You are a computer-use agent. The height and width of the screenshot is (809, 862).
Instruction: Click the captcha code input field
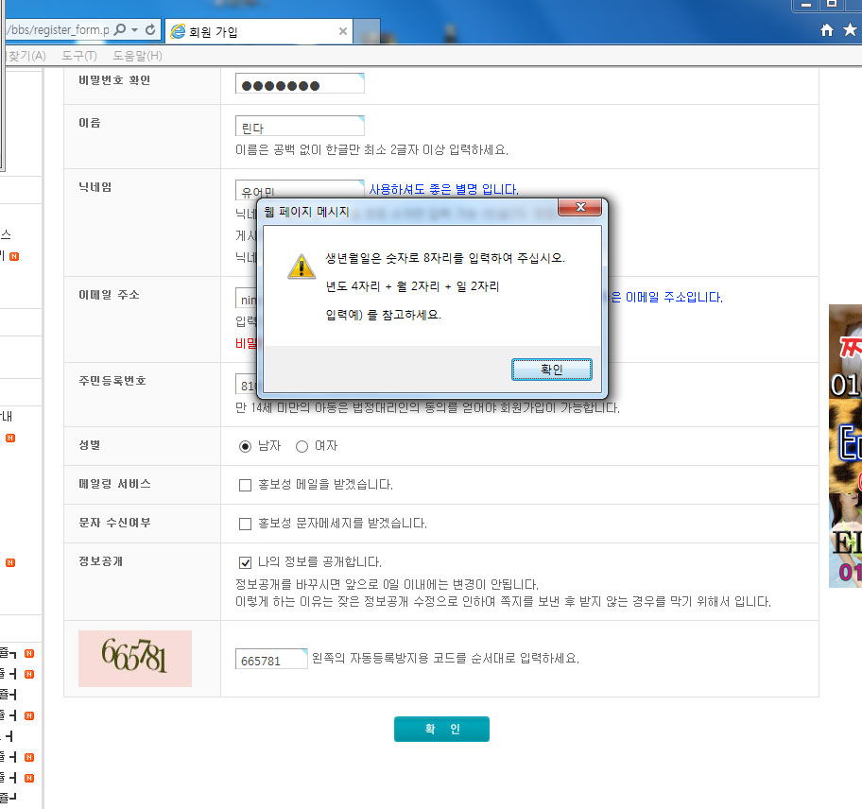[271, 660]
